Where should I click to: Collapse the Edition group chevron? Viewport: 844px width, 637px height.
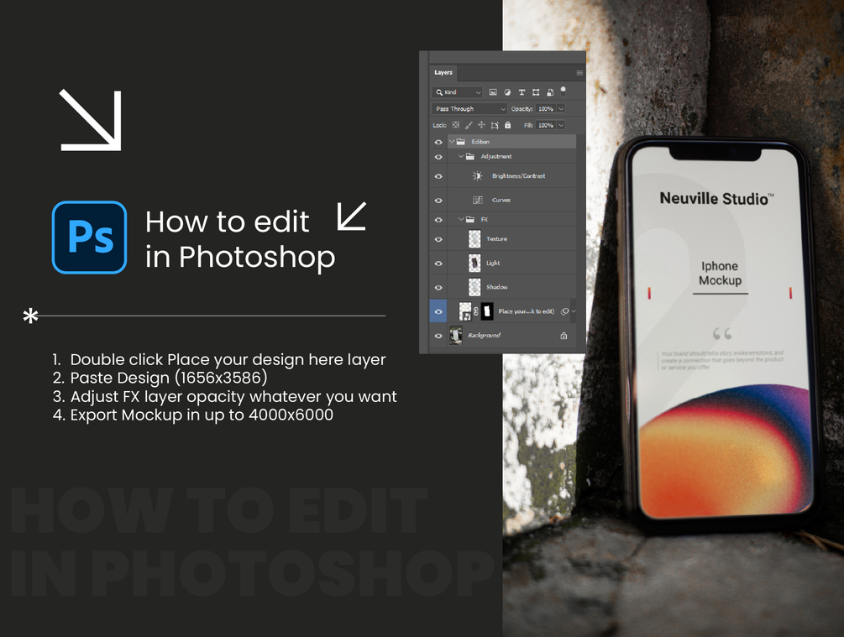[452, 142]
